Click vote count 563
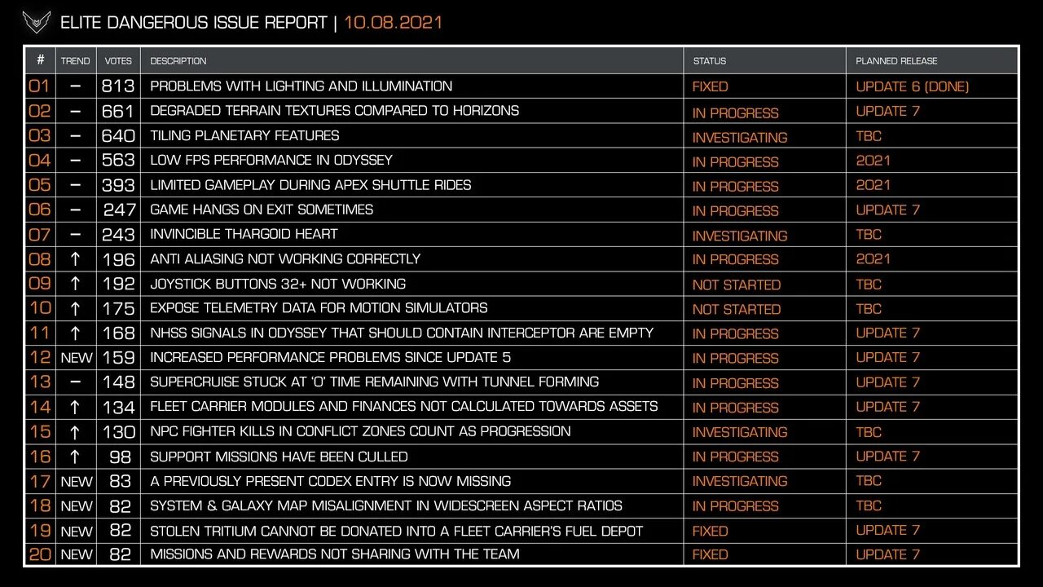 pyautogui.click(x=118, y=161)
